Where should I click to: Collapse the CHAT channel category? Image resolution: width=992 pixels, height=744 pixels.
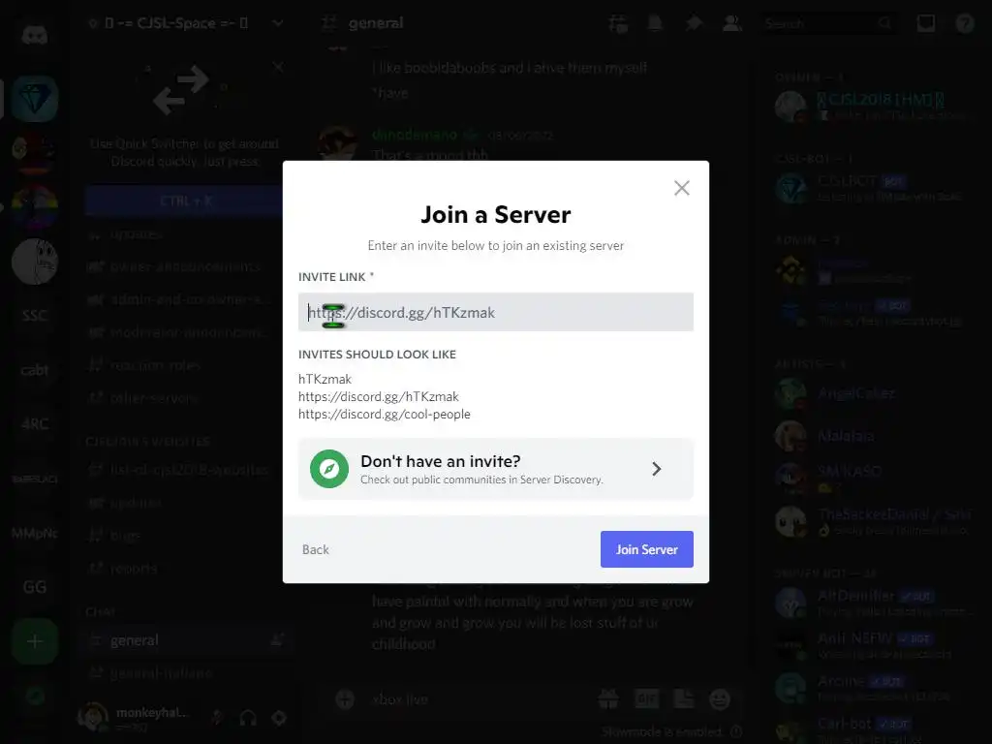coord(101,612)
